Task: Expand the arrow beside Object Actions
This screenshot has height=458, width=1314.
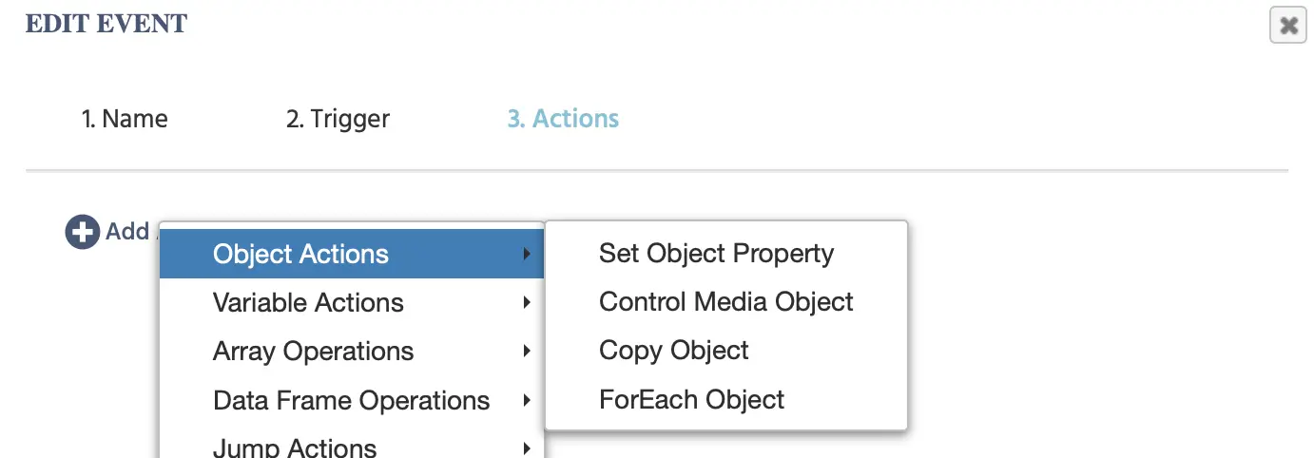Action: pos(527,255)
